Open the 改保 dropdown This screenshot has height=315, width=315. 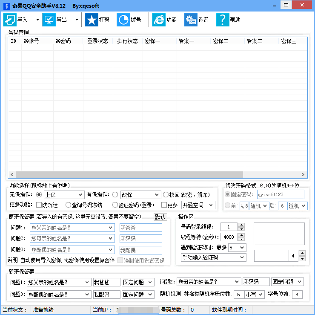pyautogui.click(x=140, y=195)
